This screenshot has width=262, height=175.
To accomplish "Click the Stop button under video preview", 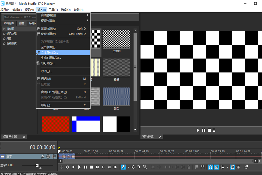I will coord(209,130).
